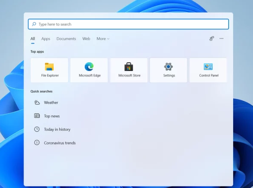Open the search account options icon
This screenshot has height=188, width=253.
(x=212, y=38)
